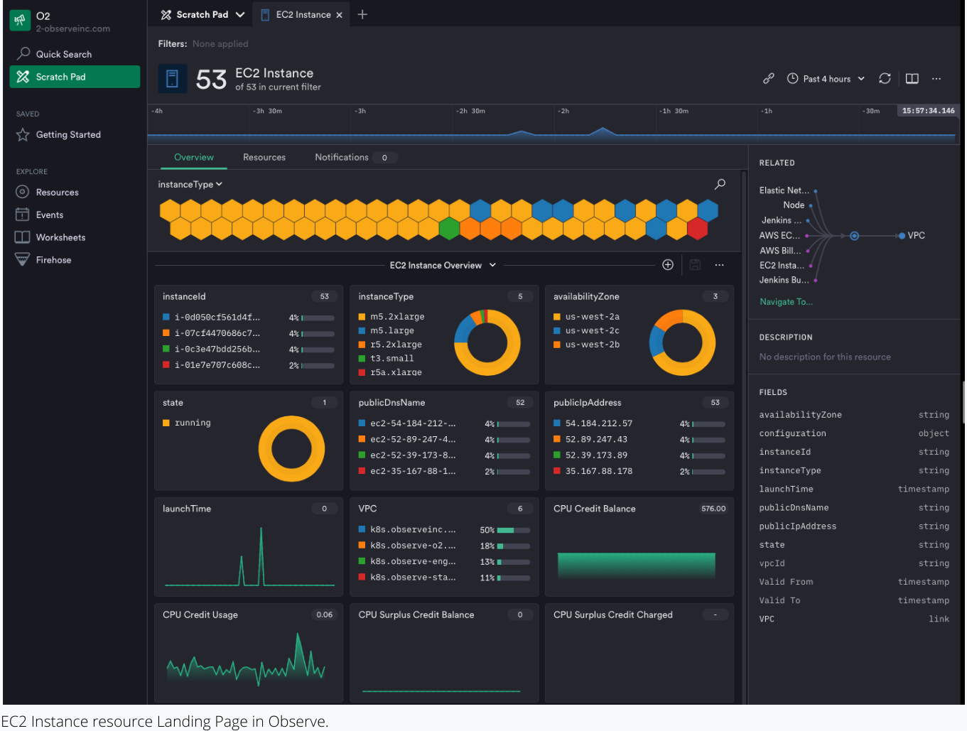Click the O2 workspace logo icon
The width and height of the screenshot is (967, 731).
point(20,21)
